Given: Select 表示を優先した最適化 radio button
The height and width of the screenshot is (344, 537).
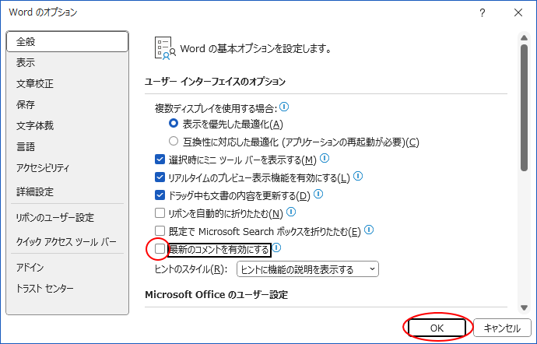Looking at the screenshot, I should 174,123.
